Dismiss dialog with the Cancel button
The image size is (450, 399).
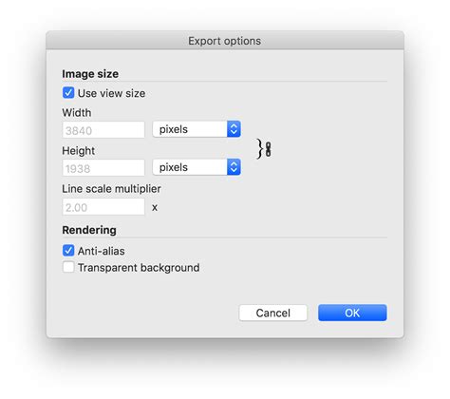coord(273,313)
